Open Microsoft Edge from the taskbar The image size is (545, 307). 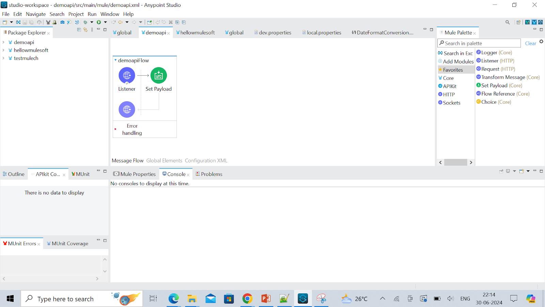[x=173, y=299]
